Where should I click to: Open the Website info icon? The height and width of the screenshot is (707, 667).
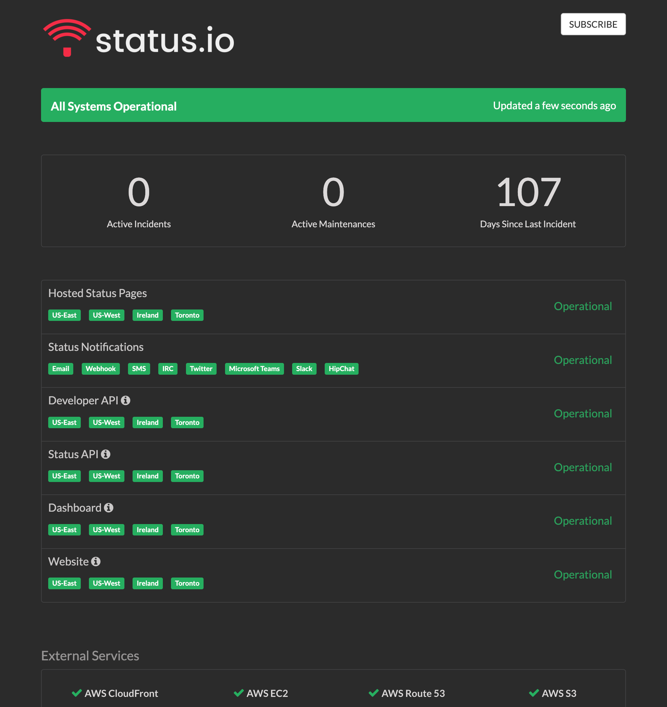96,562
